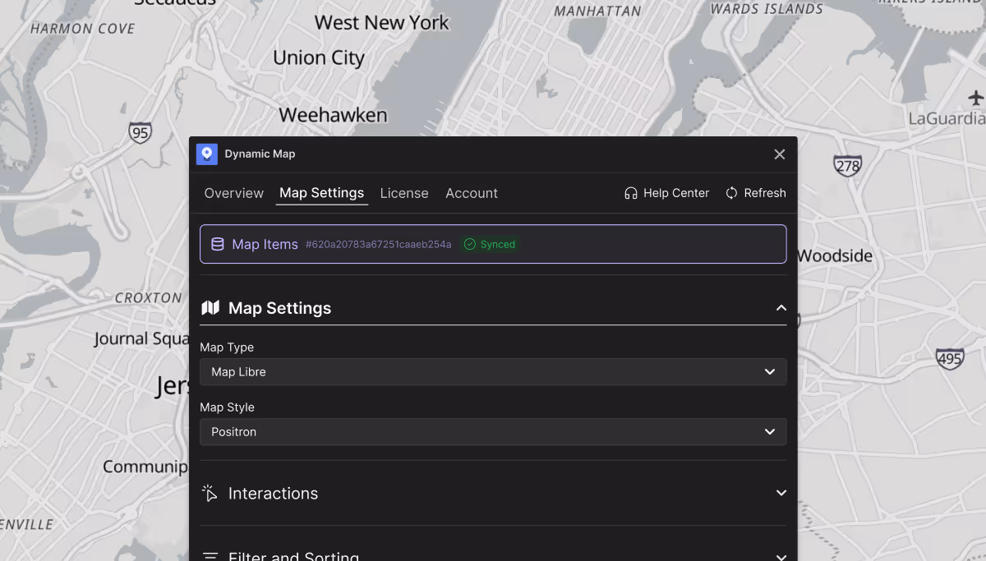The image size is (986, 561).
Task: Click the circular Refresh icon
Action: [x=731, y=193]
